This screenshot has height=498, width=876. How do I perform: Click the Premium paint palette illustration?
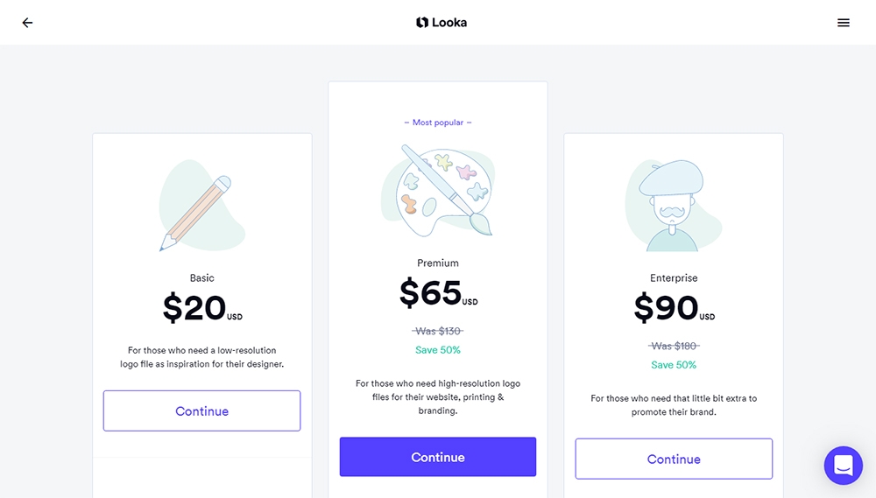point(440,190)
